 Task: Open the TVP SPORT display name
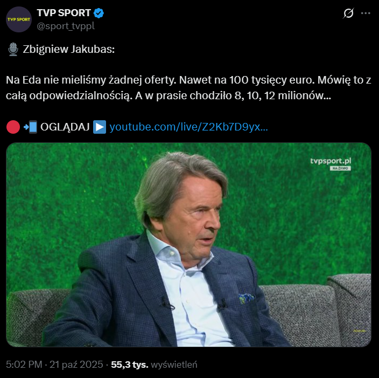[64, 13]
